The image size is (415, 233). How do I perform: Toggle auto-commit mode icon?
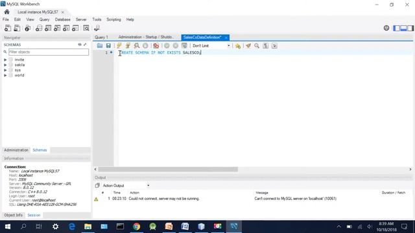184,46
